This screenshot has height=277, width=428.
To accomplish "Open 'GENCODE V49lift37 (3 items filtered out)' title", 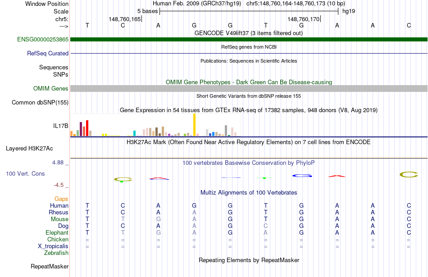I will (x=249, y=33).
